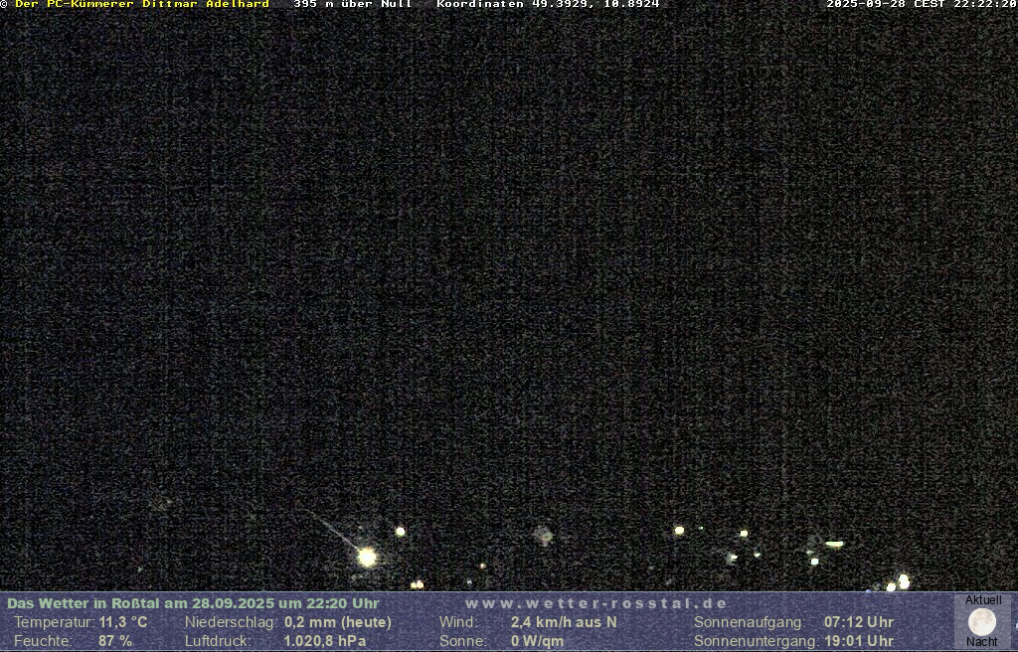Click the 'Aktuell' label above the moon
Screen dimensions: 1018x652
[x=983, y=600]
